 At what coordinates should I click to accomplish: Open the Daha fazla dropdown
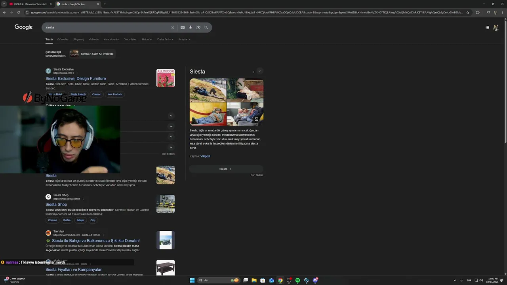pyautogui.click(x=165, y=39)
